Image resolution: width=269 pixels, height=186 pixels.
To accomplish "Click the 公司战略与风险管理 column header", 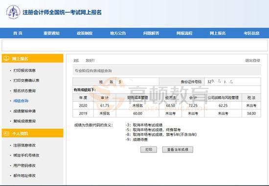I will (223, 98).
